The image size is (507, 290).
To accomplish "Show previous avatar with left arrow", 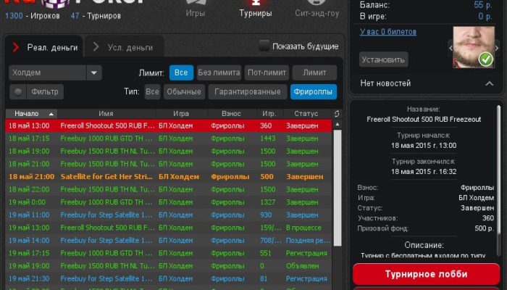I will click(450, 46).
